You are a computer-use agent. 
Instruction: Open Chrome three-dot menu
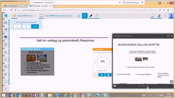click(x=173, y=10)
